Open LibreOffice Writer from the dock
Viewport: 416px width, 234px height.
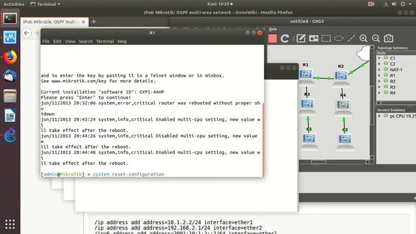point(10,116)
